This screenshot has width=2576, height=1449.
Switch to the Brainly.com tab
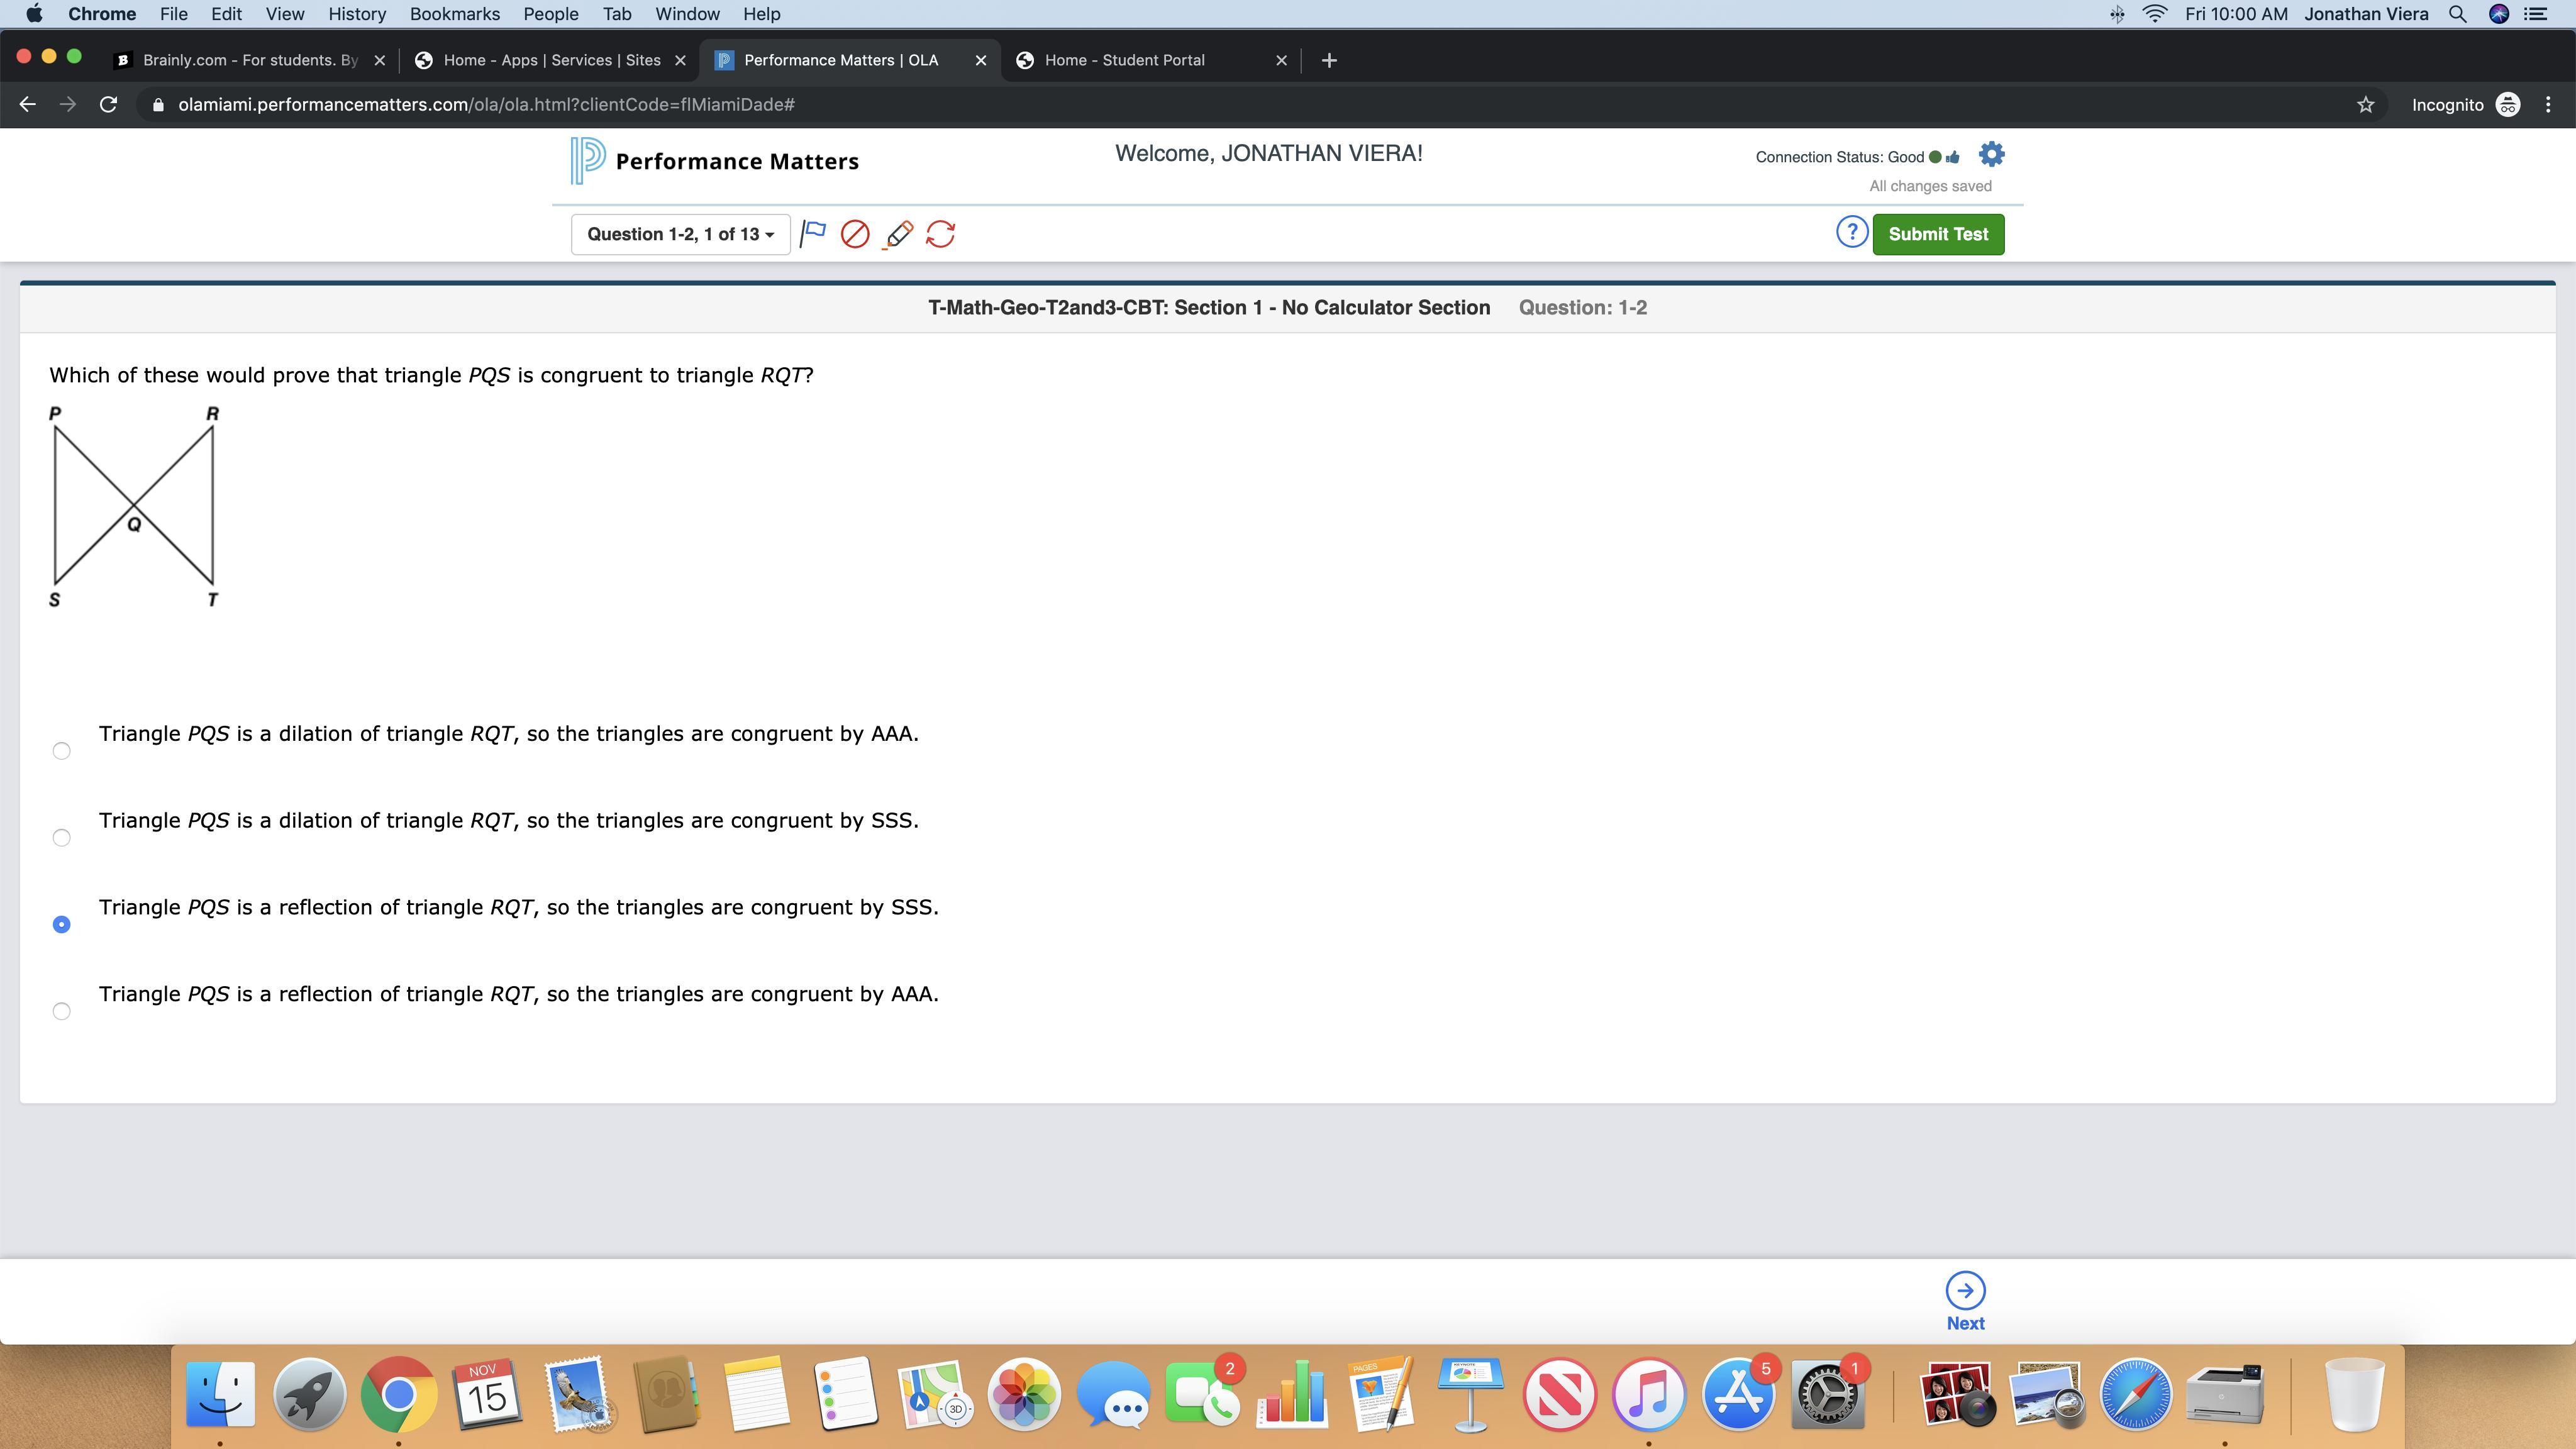pyautogui.click(x=249, y=60)
